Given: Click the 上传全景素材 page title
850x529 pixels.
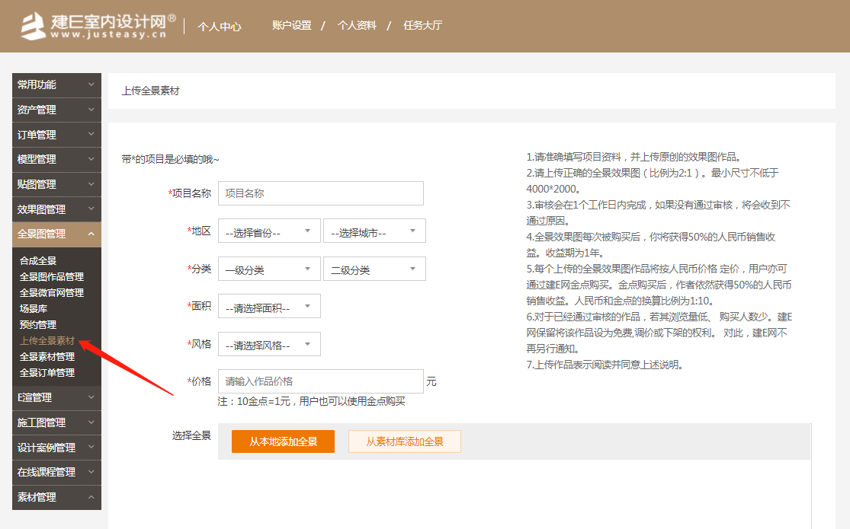Looking at the screenshot, I should click(151, 91).
